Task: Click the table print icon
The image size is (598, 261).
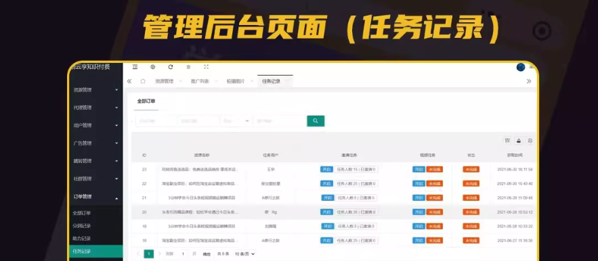Action: (530, 141)
